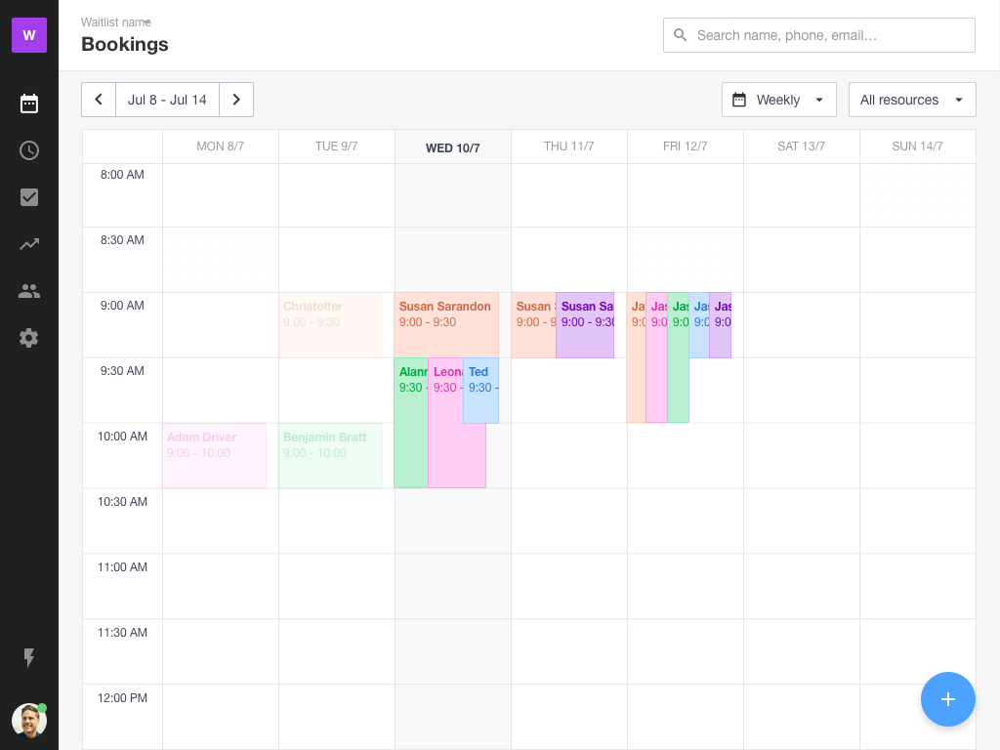Expand the All resources dropdown
This screenshot has width=1000, height=750.
click(x=912, y=100)
